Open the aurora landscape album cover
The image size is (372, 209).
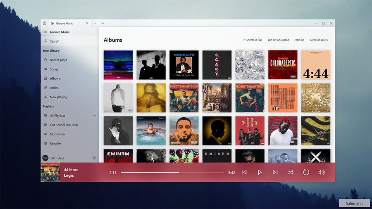118,65
